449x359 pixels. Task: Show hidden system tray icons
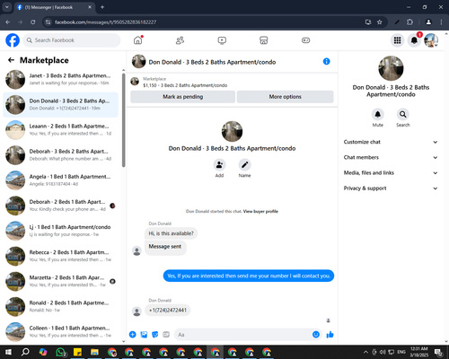(x=365, y=352)
